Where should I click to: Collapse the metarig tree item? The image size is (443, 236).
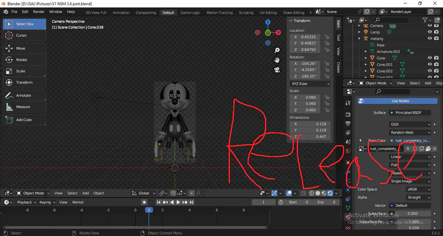point(359,39)
